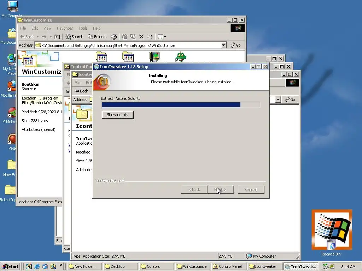Expand the Forward history dropdown arrow in WinCustomize
The image size is (362, 271).
pos(51,37)
